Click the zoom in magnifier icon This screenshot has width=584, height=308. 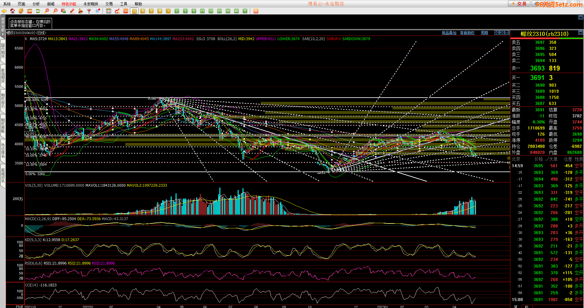click(47, 11)
